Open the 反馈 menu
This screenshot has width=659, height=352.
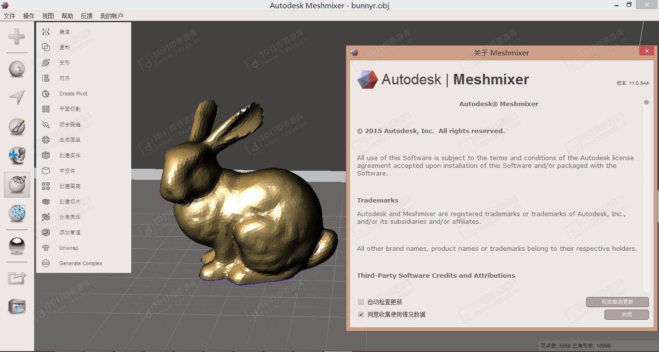pos(86,16)
